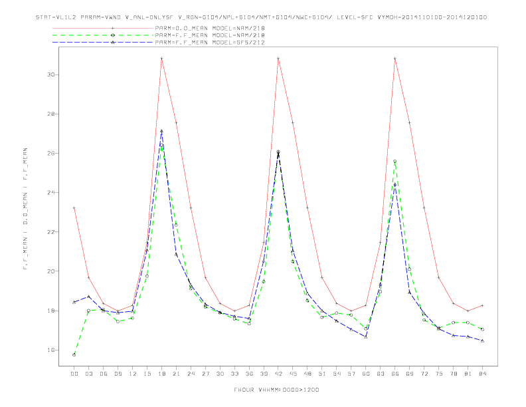Click x-axis forecast hour label 24
The width and height of the screenshot is (526, 407).
[x=191, y=374]
